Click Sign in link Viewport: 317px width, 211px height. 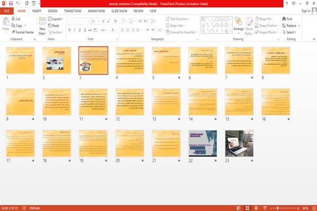click(x=306, y=11)
